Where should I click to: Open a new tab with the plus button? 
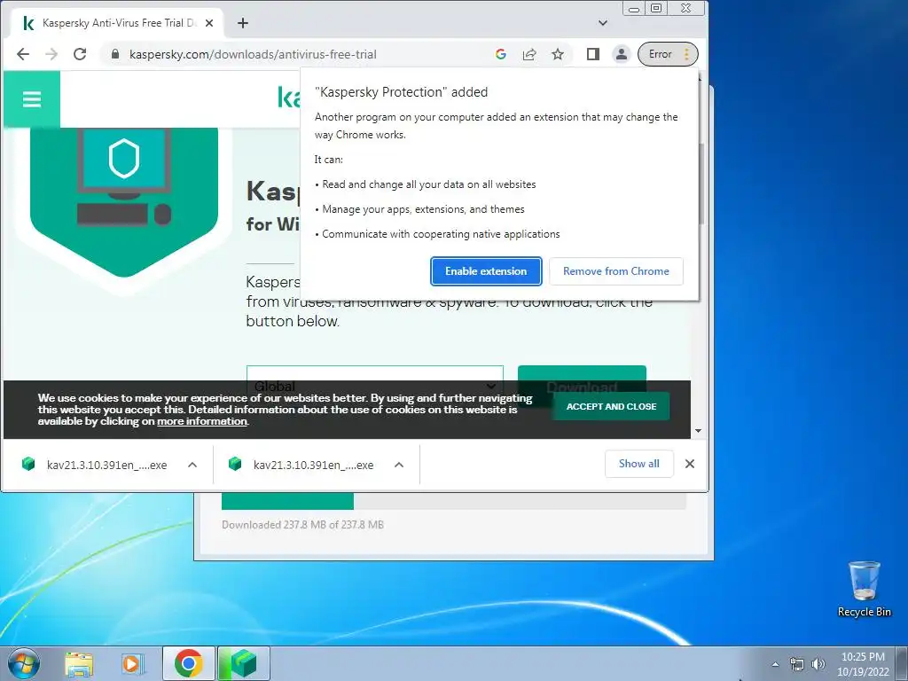click(x=243, y=23)
